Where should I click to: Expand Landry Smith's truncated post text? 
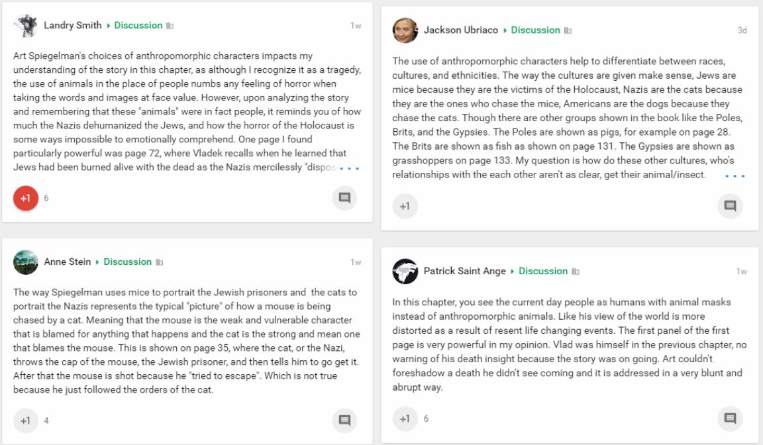tap(350, 168)
